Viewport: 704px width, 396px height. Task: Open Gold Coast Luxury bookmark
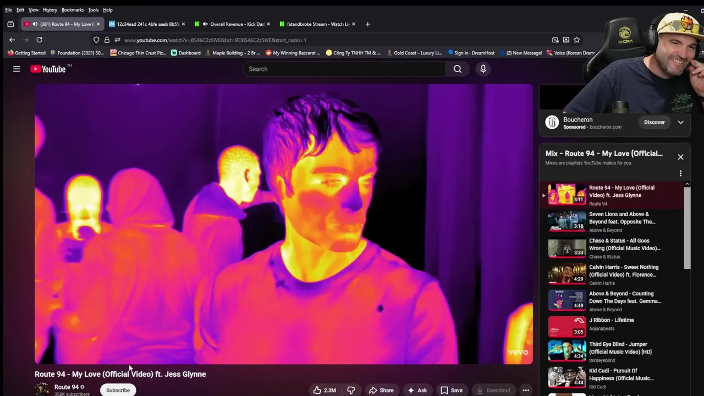(414, 53)
